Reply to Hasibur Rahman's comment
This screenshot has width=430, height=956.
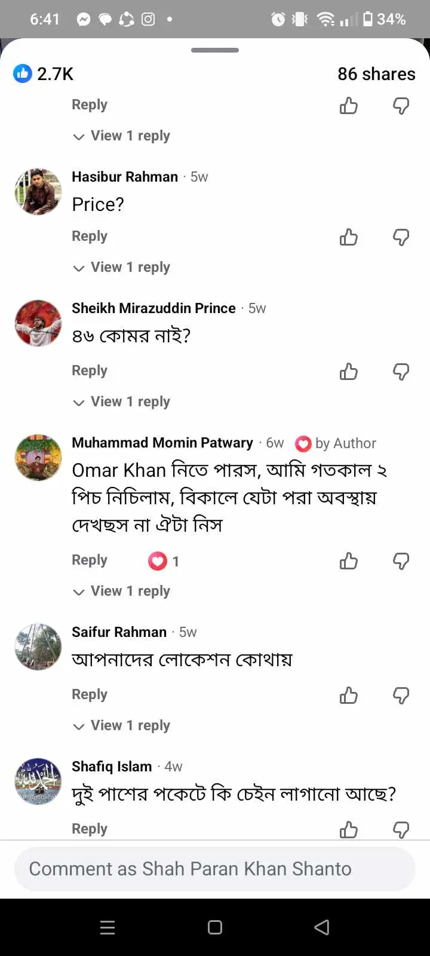(90, 236)
